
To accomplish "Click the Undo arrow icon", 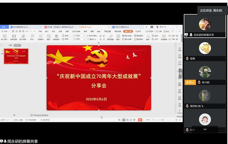I will tap(26, 31).
